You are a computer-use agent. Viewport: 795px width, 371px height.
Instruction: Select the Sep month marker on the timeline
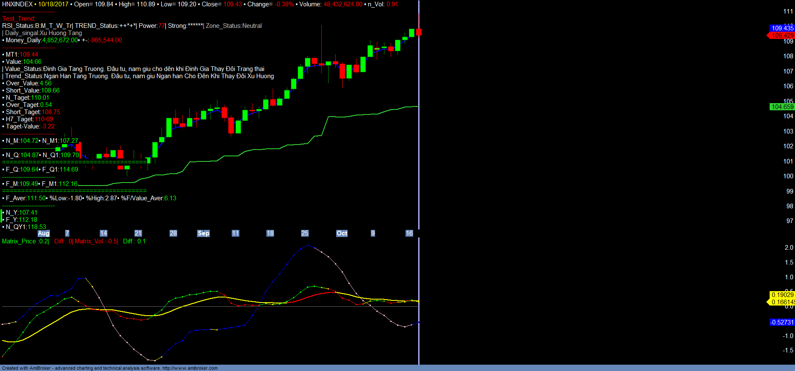click(203, 233)
